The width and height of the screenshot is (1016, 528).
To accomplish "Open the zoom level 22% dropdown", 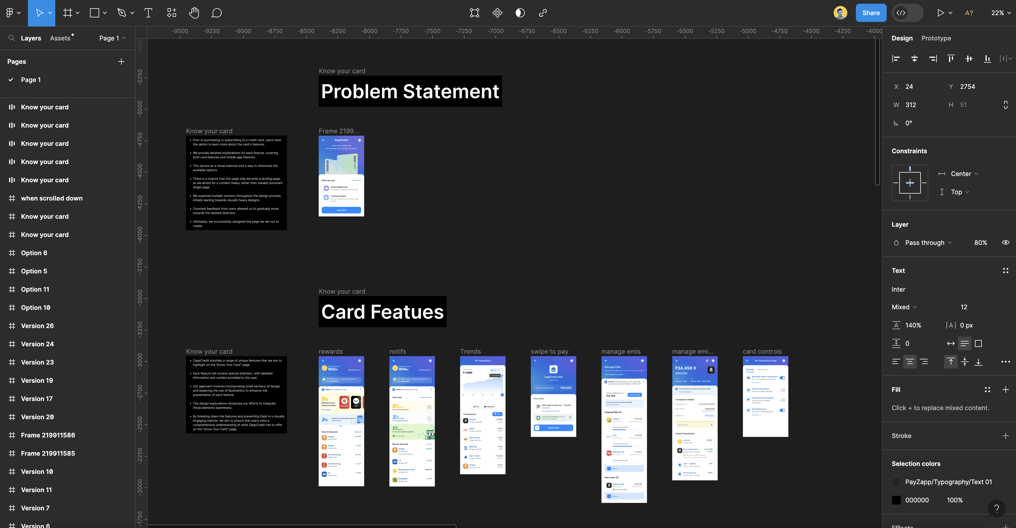I will click(1001, 13).
